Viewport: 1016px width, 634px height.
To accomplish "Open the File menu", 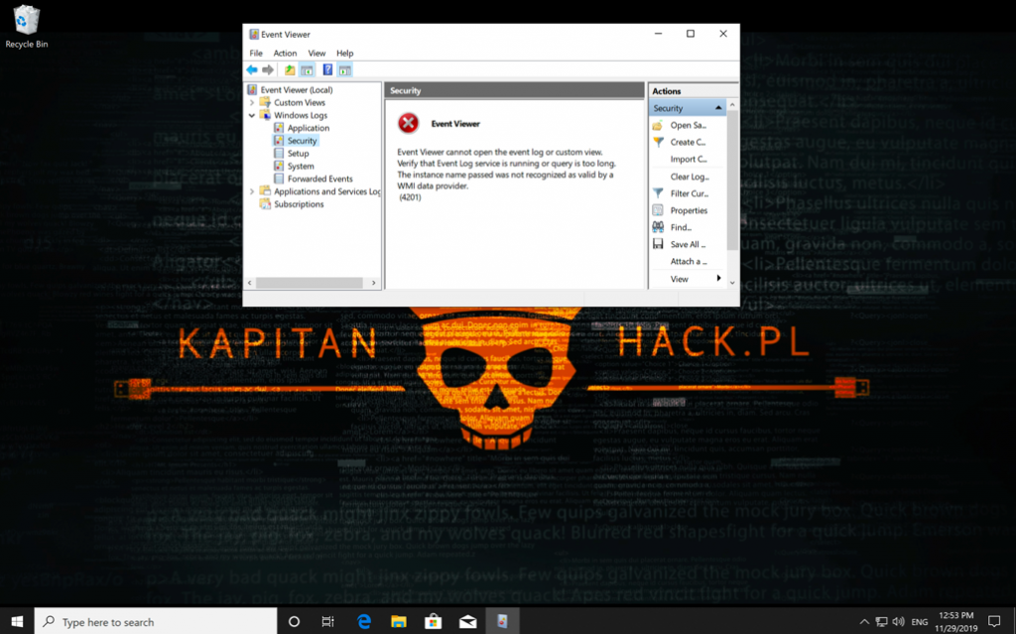I will [256, 54].
